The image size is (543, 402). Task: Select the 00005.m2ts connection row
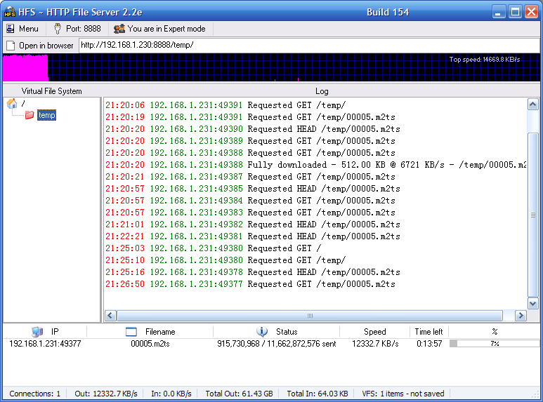150,344
